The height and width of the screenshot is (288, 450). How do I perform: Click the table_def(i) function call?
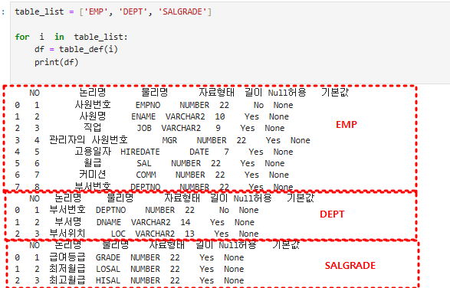(x=88, y=49)
